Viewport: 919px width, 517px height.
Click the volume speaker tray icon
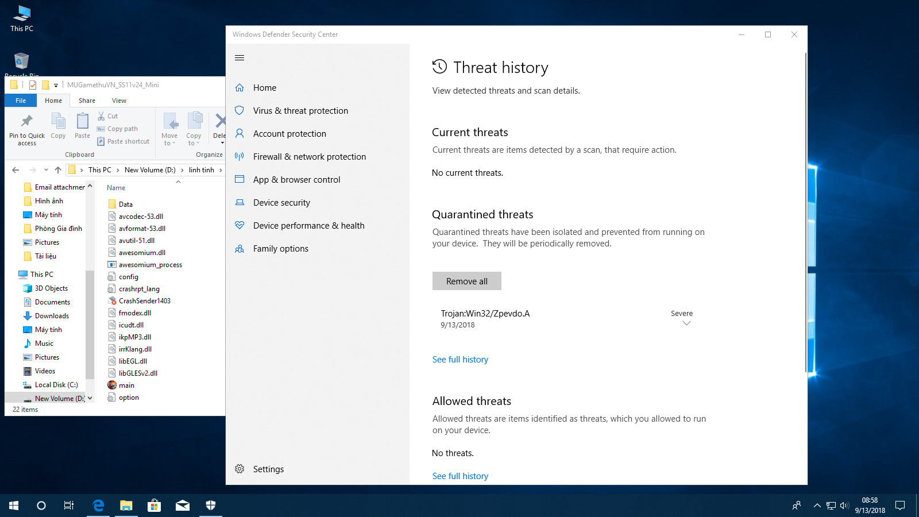coord(844,506)
